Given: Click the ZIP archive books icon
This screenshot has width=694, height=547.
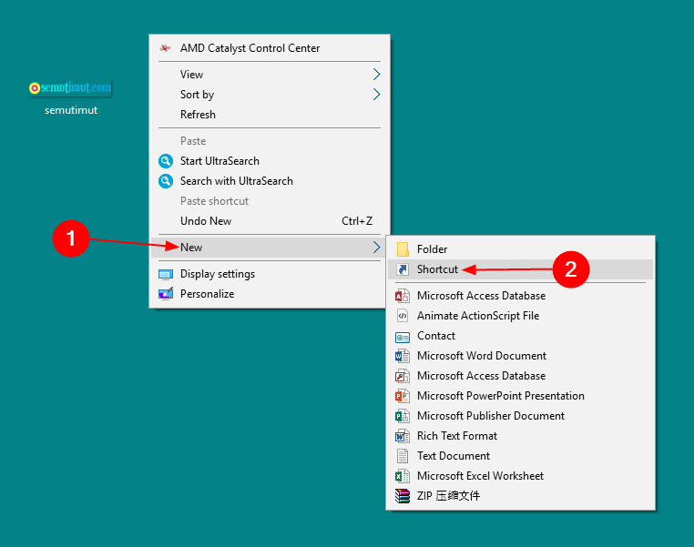Looking at the screenshot, I should [403, 496].
